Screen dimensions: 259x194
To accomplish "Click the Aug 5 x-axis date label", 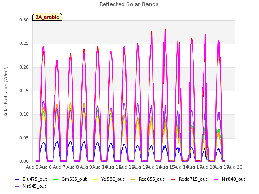I will (x=32, y=167).
